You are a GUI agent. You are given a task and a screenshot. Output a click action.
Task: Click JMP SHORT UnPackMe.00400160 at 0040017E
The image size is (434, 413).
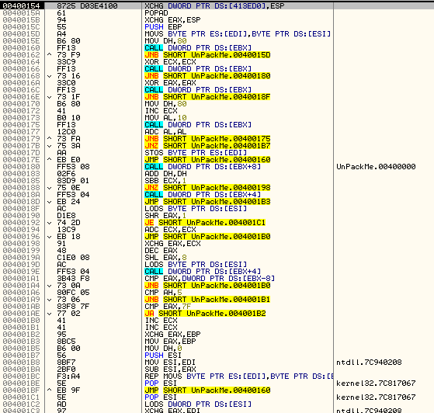(x=207, y=160)
